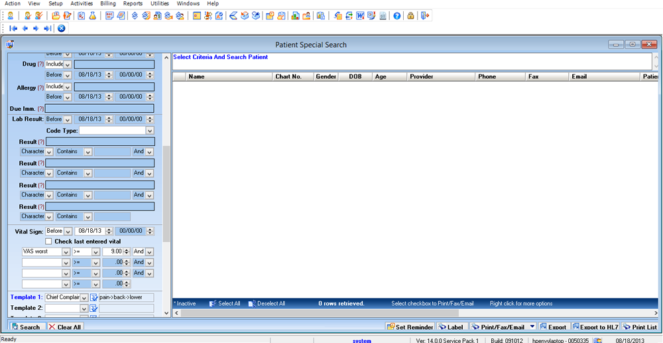Open the Vital Sign Before dropdown
The width and height of the screenshot is (663, 343).
click(68, 232)
